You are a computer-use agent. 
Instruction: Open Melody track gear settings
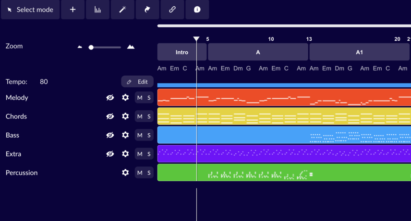click(x=125, y=98)
